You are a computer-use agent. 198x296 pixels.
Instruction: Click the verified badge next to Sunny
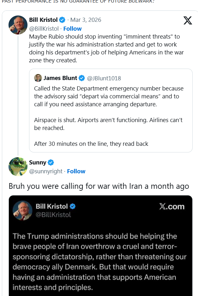51,163
